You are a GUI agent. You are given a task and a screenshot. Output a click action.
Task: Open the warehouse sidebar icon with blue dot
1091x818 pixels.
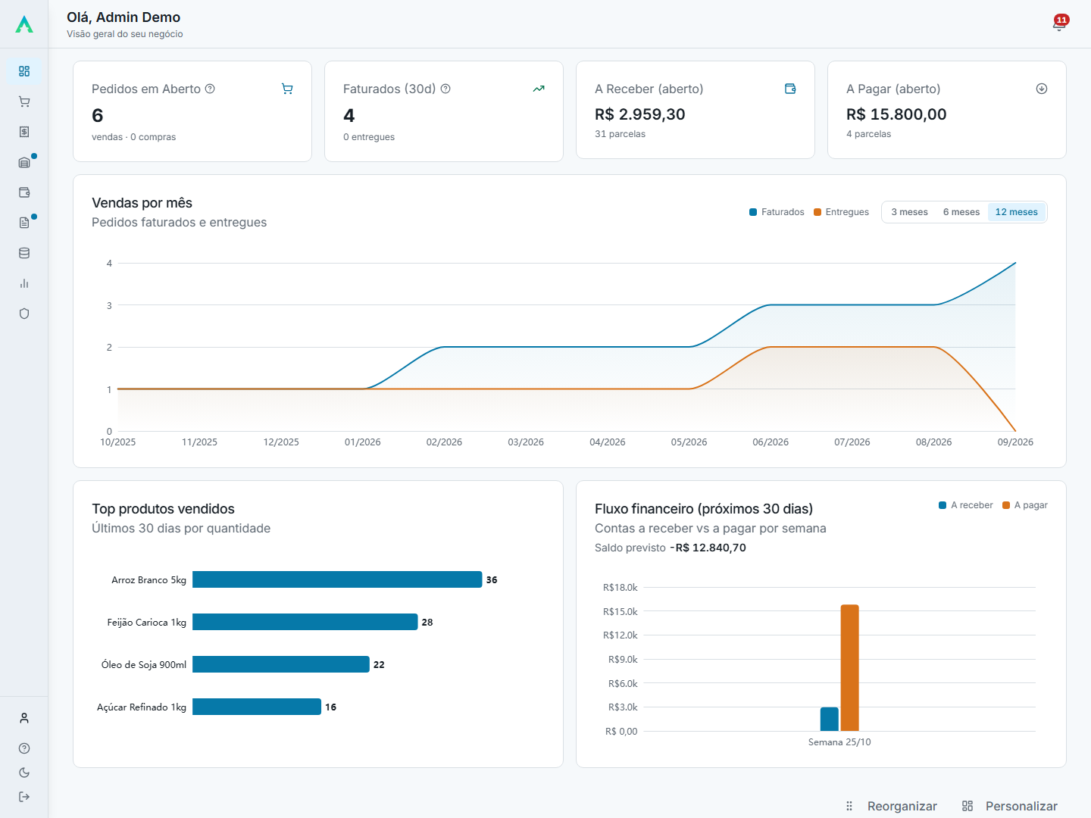pyautogui.click(x=24, y=162)
